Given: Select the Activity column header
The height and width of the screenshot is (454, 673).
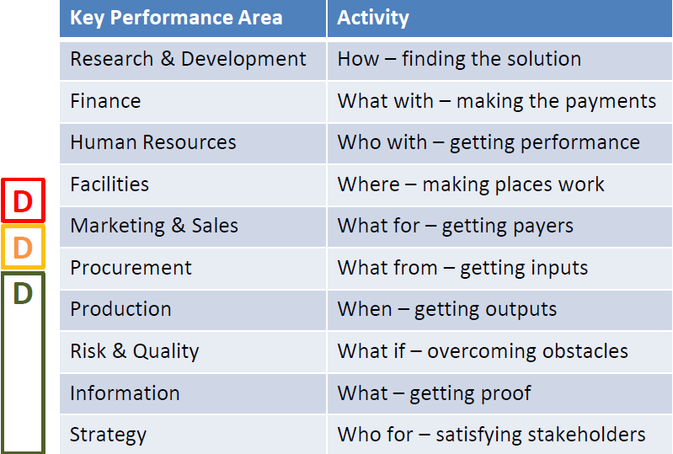Looking at the screenshot, I should click(x=499, y=19).
